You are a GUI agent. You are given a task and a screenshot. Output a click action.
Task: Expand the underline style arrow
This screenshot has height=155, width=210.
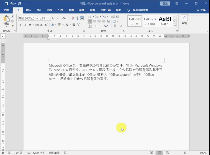click(x=33, y=25)
